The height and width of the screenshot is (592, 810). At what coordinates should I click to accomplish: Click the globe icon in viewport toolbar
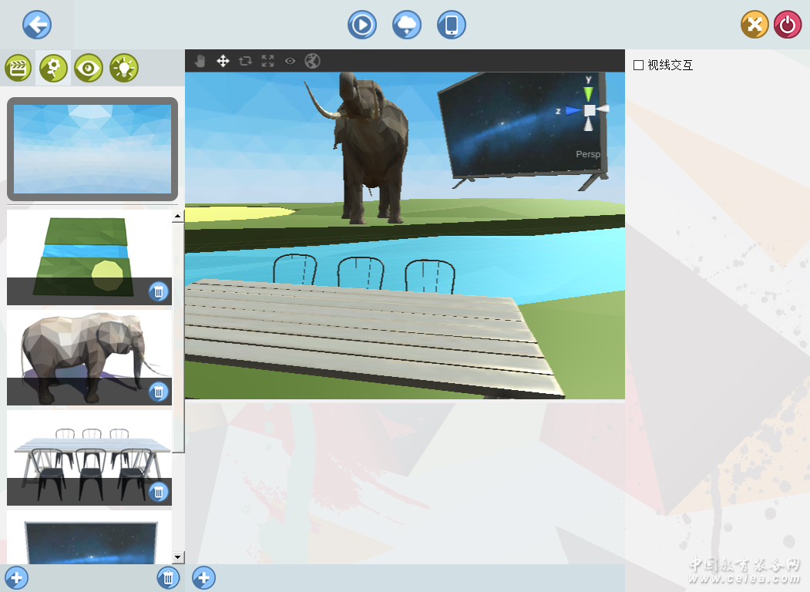(x=312, y=61)
